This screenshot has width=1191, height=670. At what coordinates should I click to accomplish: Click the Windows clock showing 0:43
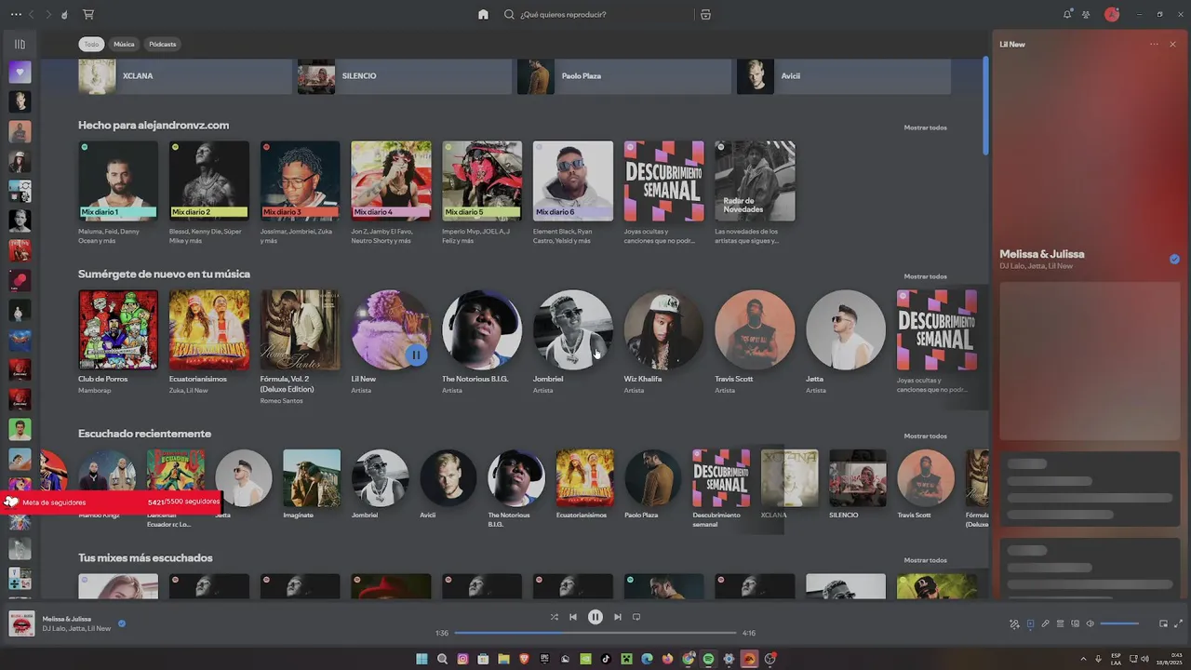click(x=1177, y=655)
